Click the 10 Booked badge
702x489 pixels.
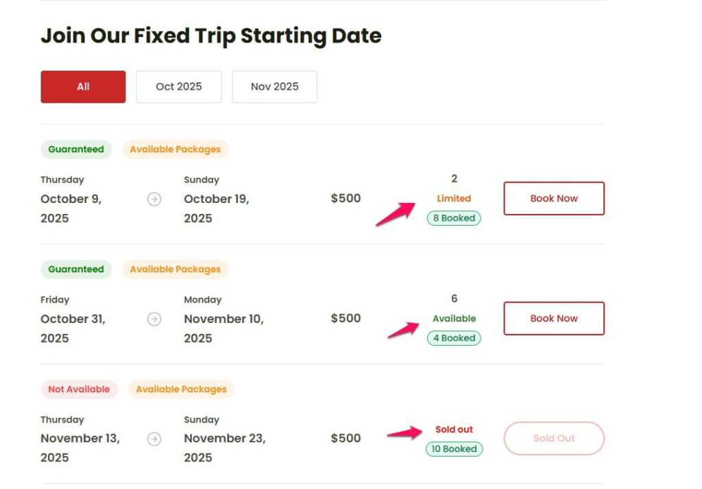[x=454, y=449]
